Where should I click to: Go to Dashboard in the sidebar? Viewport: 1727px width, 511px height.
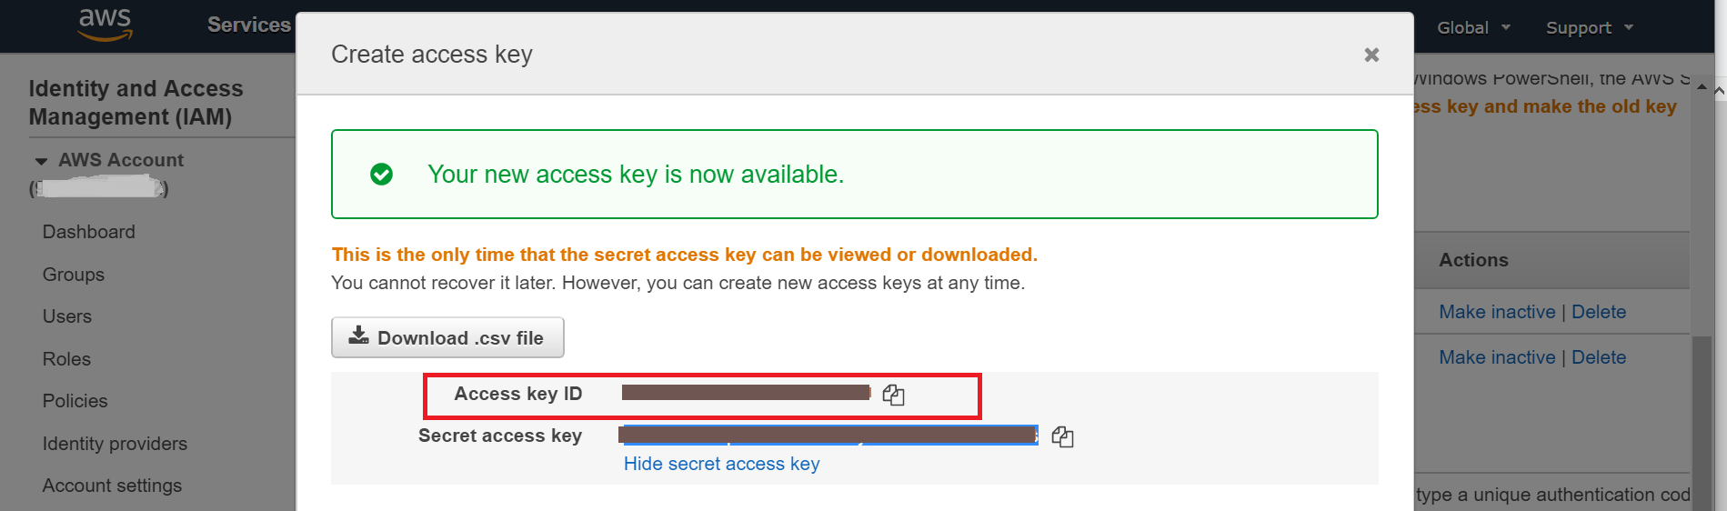point(89,232)
